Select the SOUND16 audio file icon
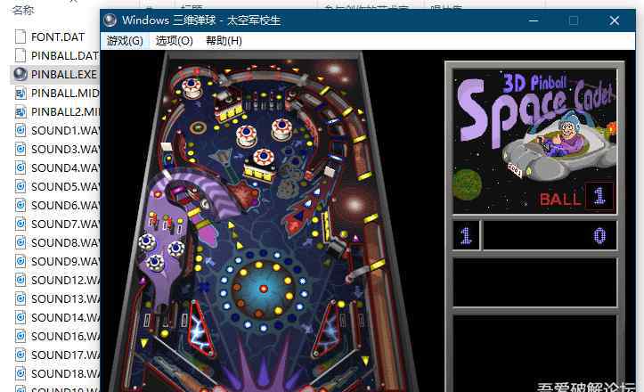 pos(20,336)
